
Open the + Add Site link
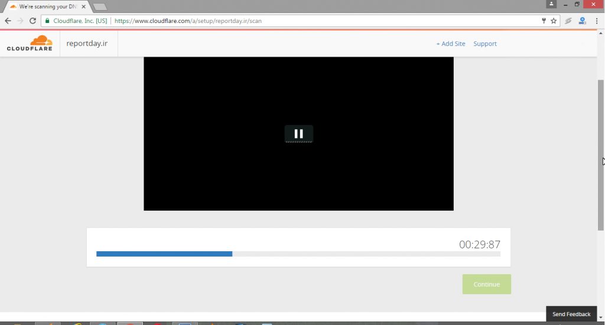pos(450,44)
